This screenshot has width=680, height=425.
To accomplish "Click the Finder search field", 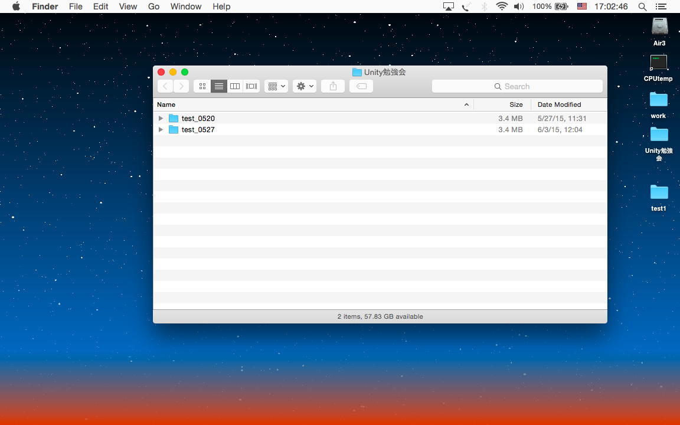I will (x=517, y=86).
